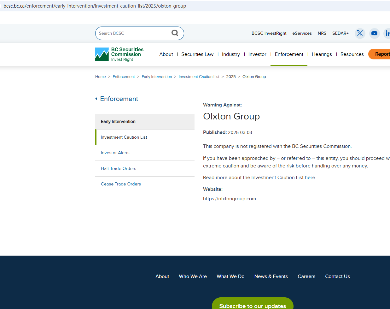The width and height of the screenshot is (390, 309).
Task: Click the search magnifier icon
Action: pyautogui.click(x=175, y=33)
